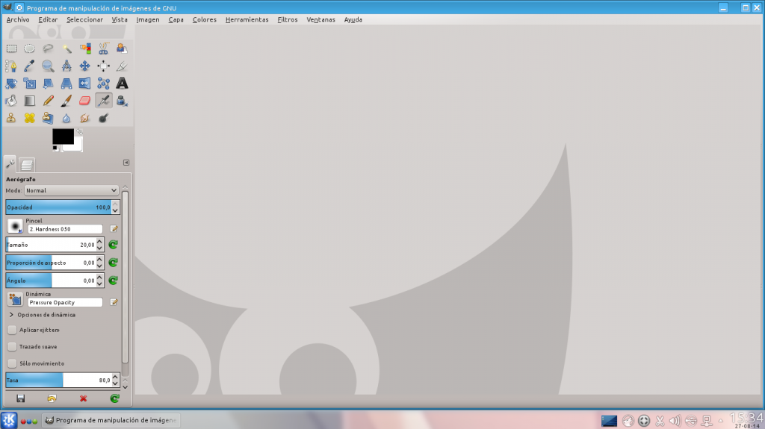Select the Shear tool
Viewport: 765px width, 429px height.
(48, 84)
